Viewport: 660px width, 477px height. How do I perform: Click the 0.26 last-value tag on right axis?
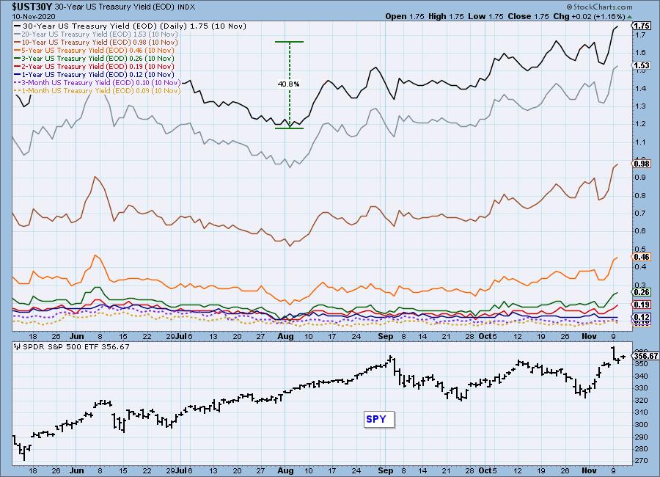click(642, 292)
